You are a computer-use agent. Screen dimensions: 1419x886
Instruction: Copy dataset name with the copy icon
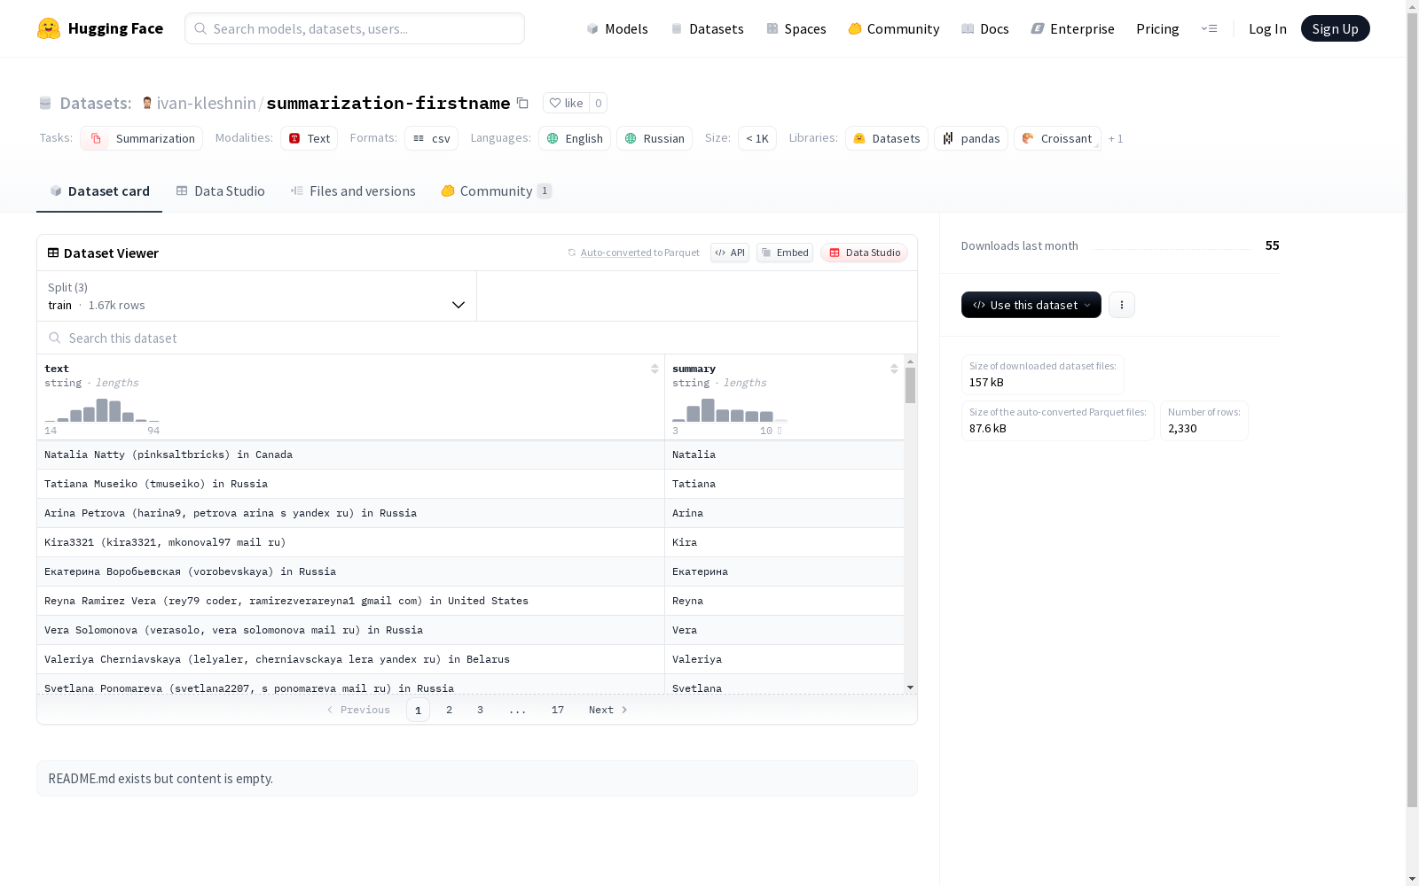[523, 103]
